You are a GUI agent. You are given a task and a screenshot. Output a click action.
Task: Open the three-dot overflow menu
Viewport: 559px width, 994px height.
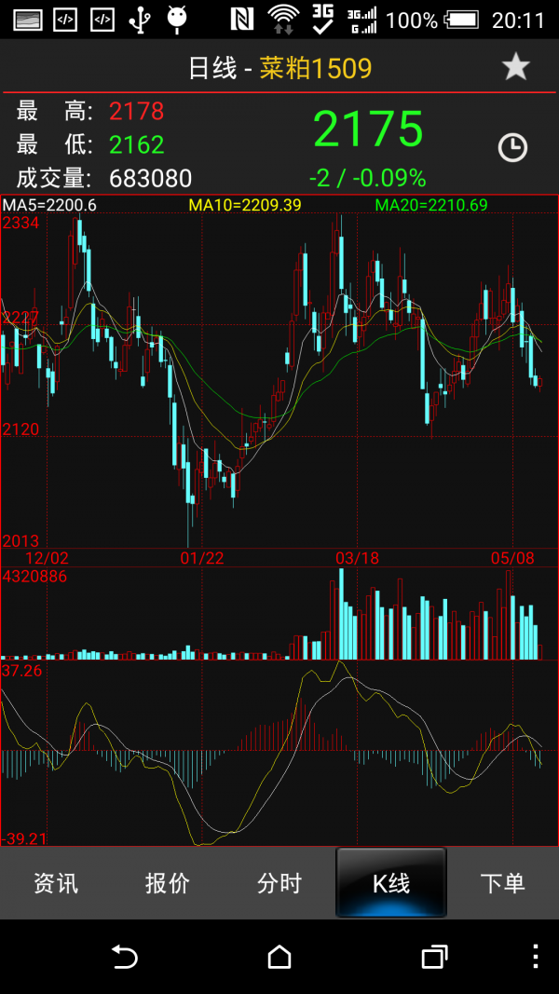tap(536, 956)
